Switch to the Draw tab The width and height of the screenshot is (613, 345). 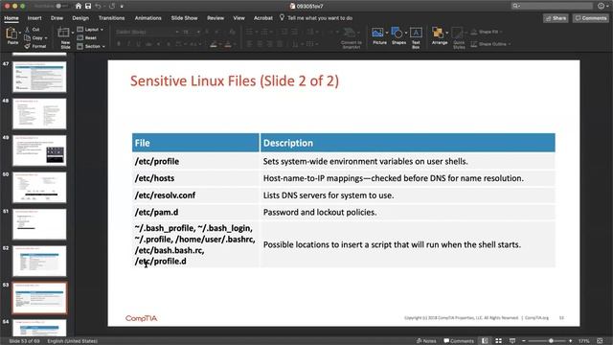[57, 18]
